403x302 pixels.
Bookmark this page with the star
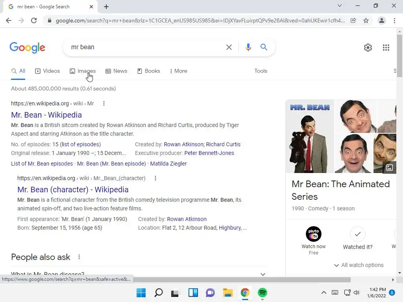click(366, 20)
